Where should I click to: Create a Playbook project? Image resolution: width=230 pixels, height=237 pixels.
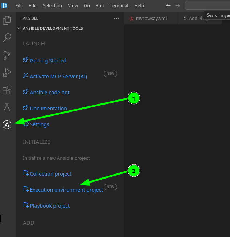(x=50, y=206)
